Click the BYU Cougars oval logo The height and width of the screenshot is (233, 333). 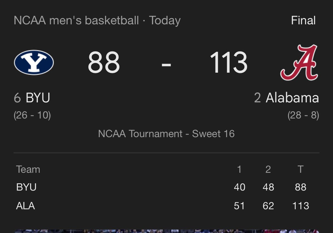tap(34, 62)
